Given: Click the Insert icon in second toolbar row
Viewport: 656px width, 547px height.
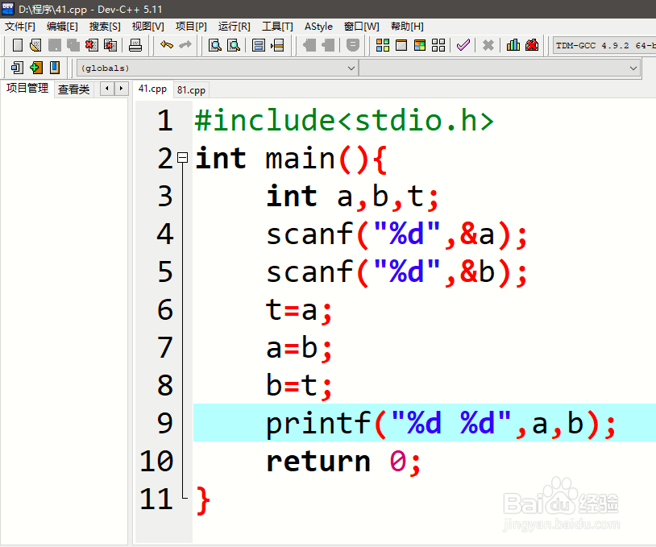Looking at the screenshot, I should (x=17, y=68).
